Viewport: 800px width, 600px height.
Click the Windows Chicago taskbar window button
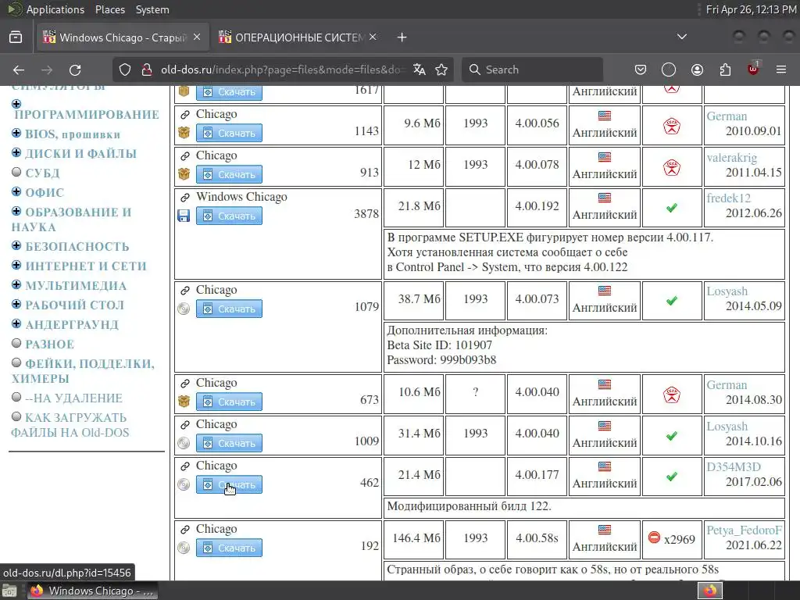tap(92, 591)
